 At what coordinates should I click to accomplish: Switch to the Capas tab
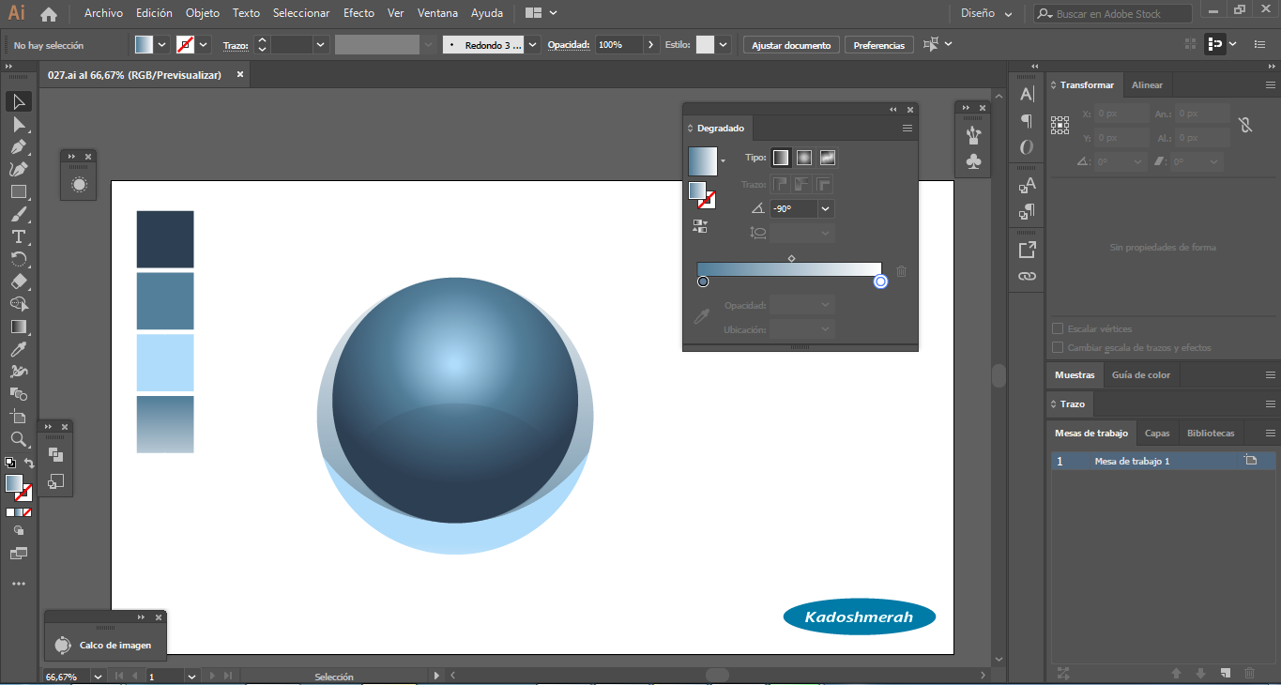point(1157,433)
